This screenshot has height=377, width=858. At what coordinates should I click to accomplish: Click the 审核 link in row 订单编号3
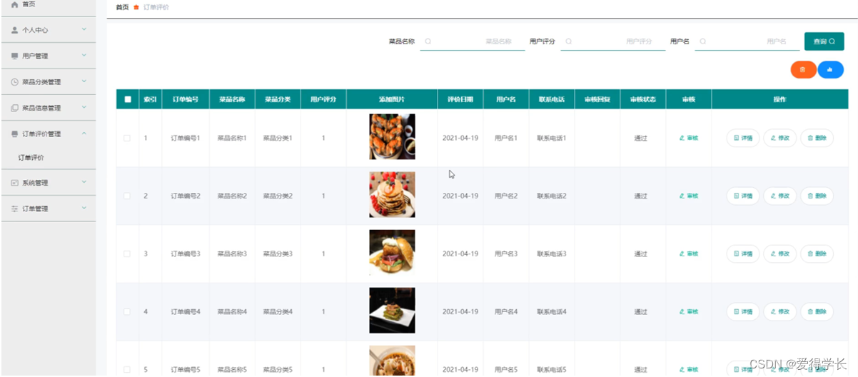point(688,253)
